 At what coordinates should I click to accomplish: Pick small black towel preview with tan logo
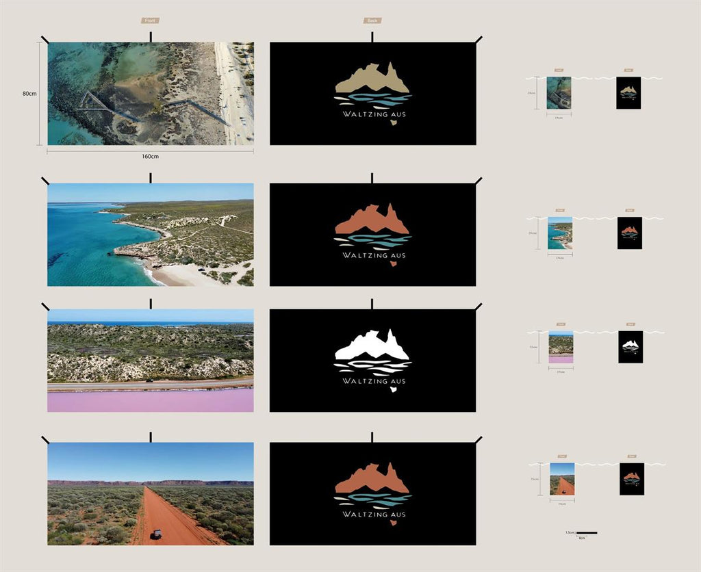click(x=628, y=93)
